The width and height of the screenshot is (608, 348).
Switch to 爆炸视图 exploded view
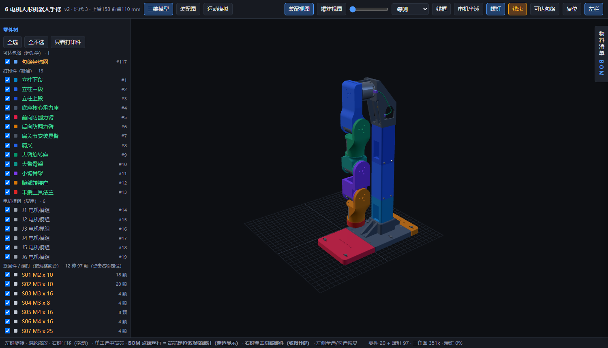332,9
